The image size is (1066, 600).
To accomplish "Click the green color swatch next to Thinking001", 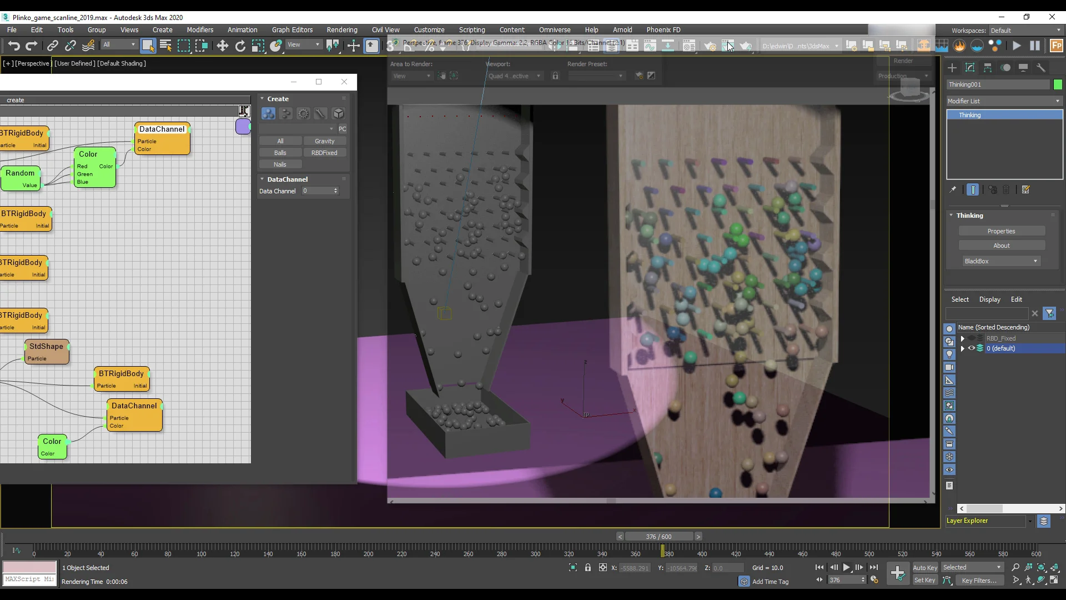I will (x=1058, y=84).
